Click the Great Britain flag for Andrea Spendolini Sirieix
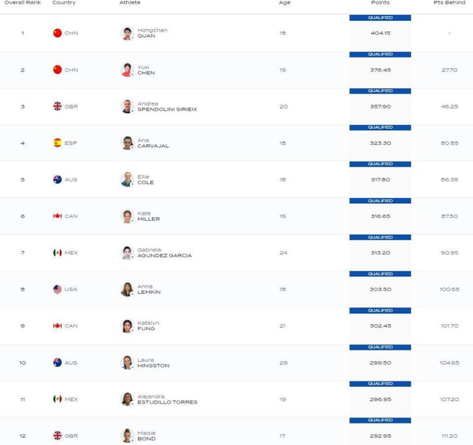 pos(57,106)
